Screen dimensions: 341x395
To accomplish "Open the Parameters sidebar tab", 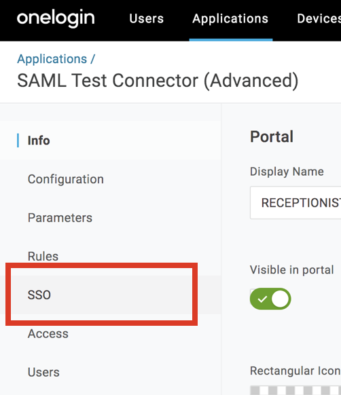I will (60, 218).
